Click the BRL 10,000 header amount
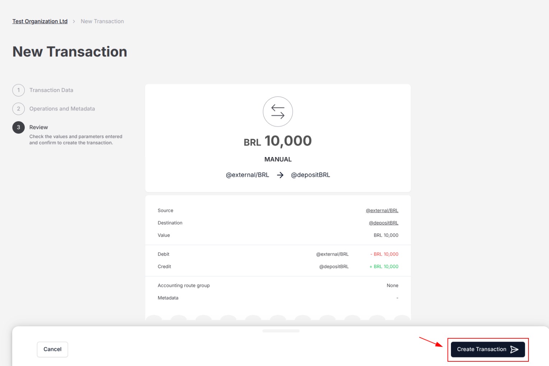 278,141
